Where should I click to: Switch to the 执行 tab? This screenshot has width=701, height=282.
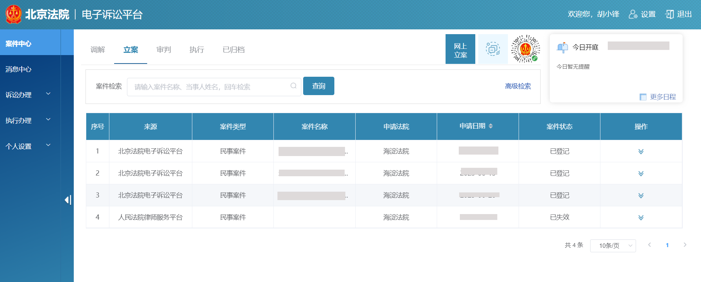pos(197,50)
